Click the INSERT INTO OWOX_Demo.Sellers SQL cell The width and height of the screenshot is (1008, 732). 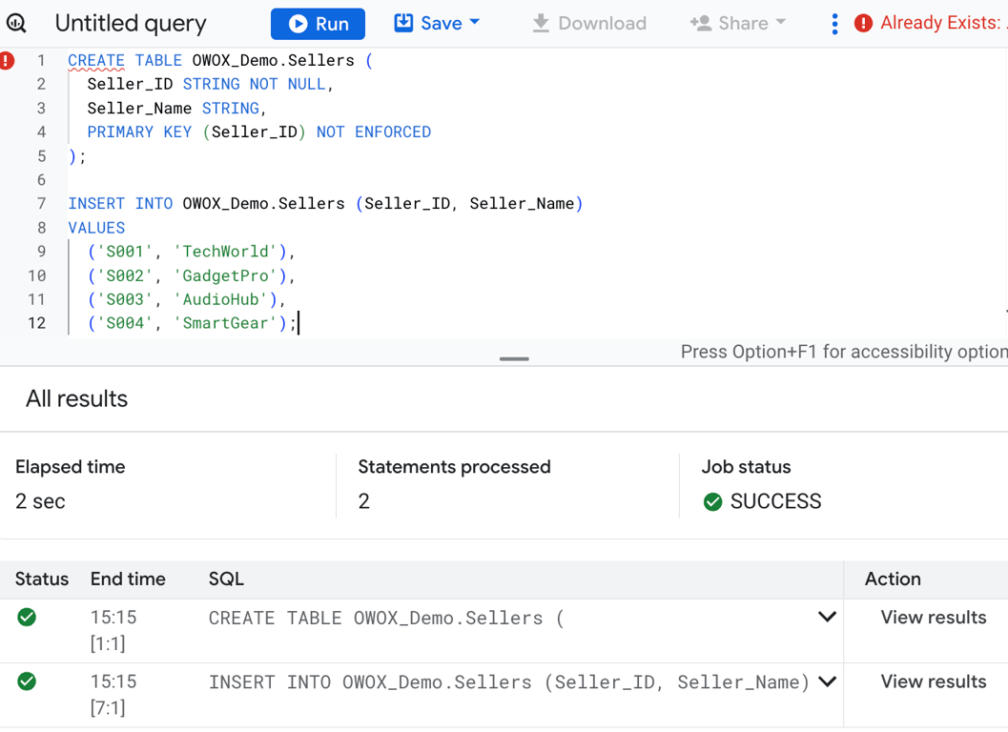[x=508, y=681]
